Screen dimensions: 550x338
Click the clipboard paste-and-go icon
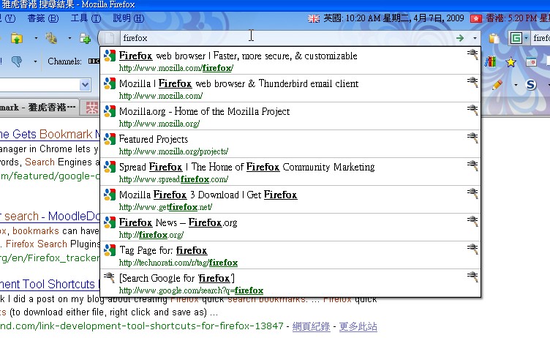point(494,38)
